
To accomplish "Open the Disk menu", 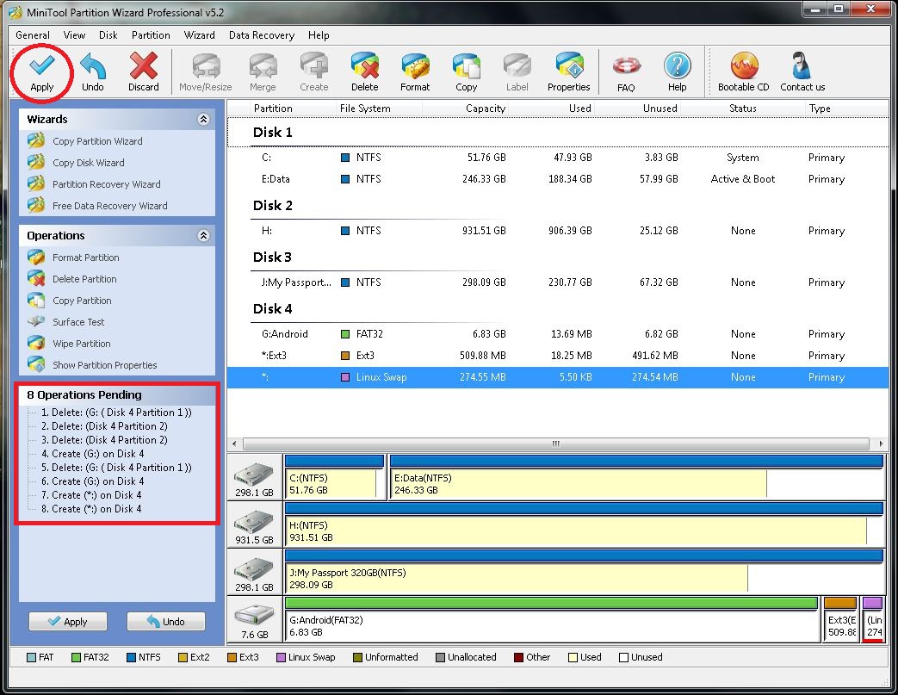I will coord(108,35).
